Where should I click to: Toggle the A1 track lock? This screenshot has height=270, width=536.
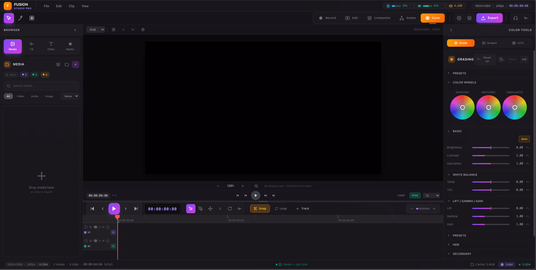point(108,241)
